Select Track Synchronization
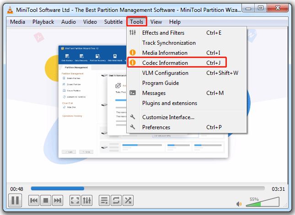295x215 pixels. [x=187, y=43]
